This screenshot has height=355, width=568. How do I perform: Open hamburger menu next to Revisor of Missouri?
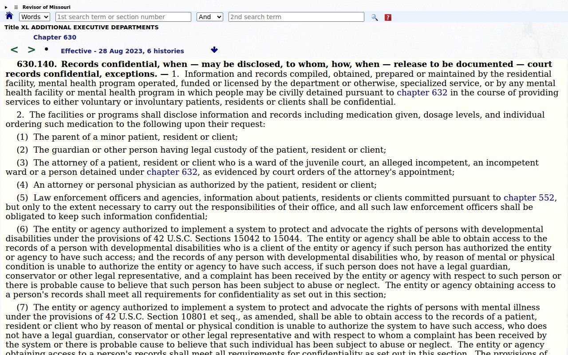tap(16, 7)
